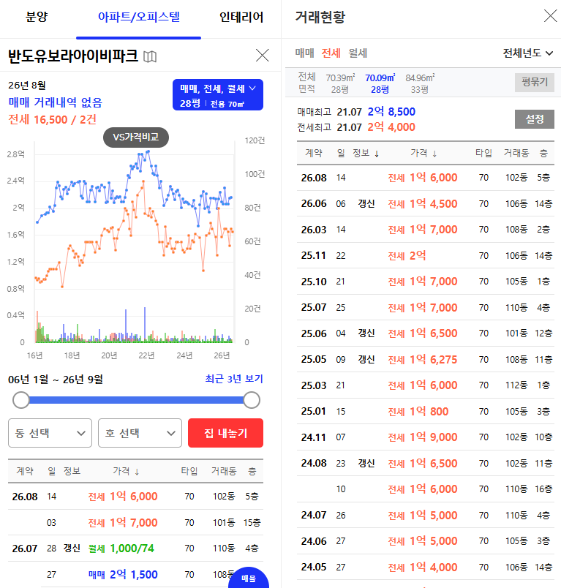The height and width of the screenshot is (588, 561).
Task: Select the 24.07 26 1억 5,000 row
Action: point(426,516)
